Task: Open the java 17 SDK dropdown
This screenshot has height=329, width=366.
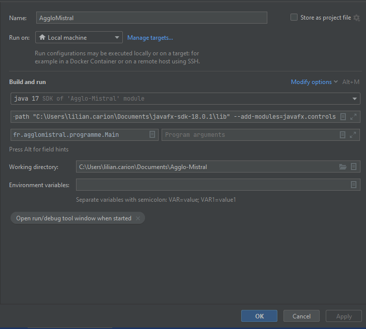Action: (x=185, y=99)
